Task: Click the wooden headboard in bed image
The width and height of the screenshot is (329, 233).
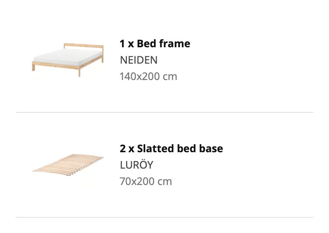Action: [x=83, y=46]
